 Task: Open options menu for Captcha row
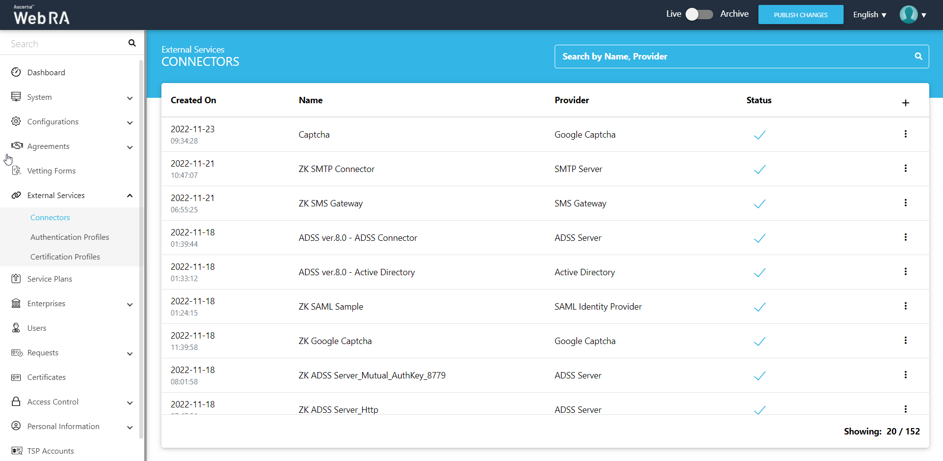coord(905,134)
